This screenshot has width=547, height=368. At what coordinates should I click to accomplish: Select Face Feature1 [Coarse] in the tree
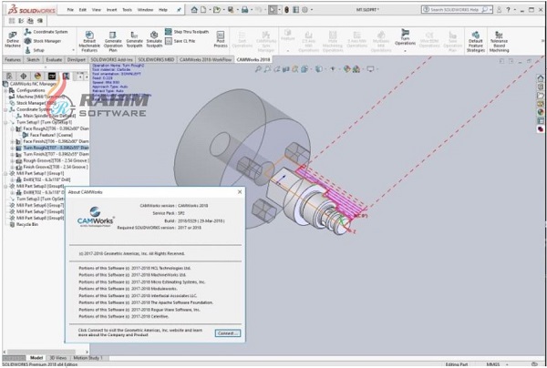click(x=47, y=135)
